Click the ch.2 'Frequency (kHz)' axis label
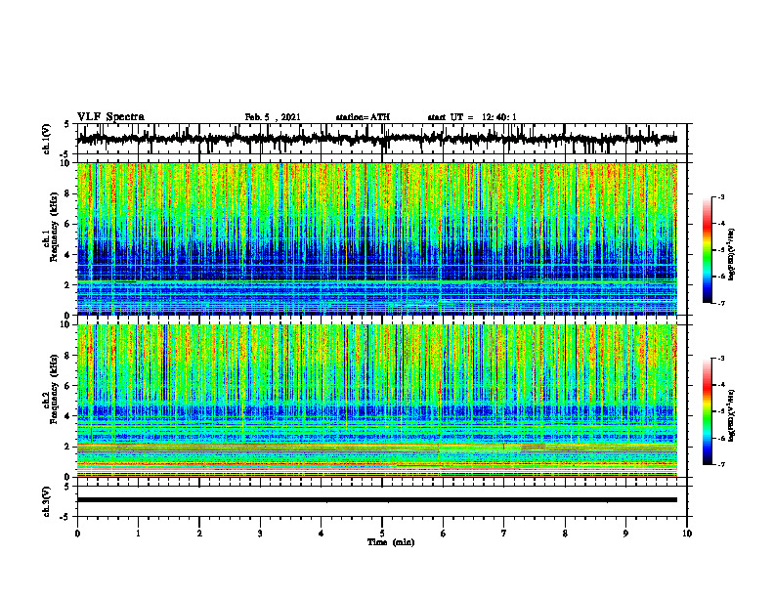Image resolution: width=774 pixels, height=598 pixels. pyautogui.click(x=55, y=389)
